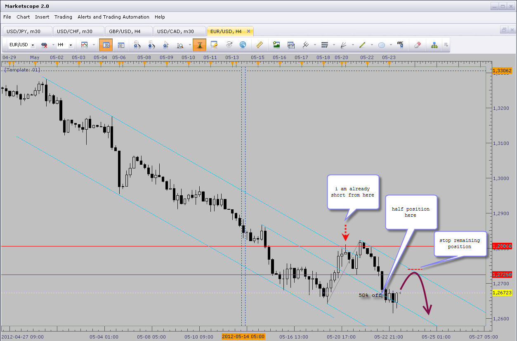Select the 'i am already short from here' callout
The height and width of the screenshot is (341, 517).
coord(352,192)
